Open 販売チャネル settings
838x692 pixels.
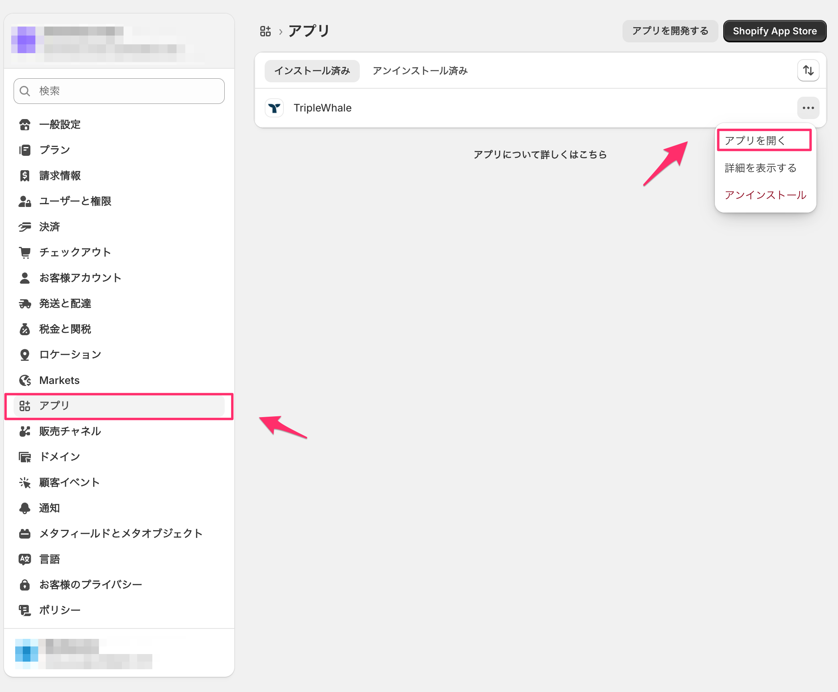click(119, 432)
